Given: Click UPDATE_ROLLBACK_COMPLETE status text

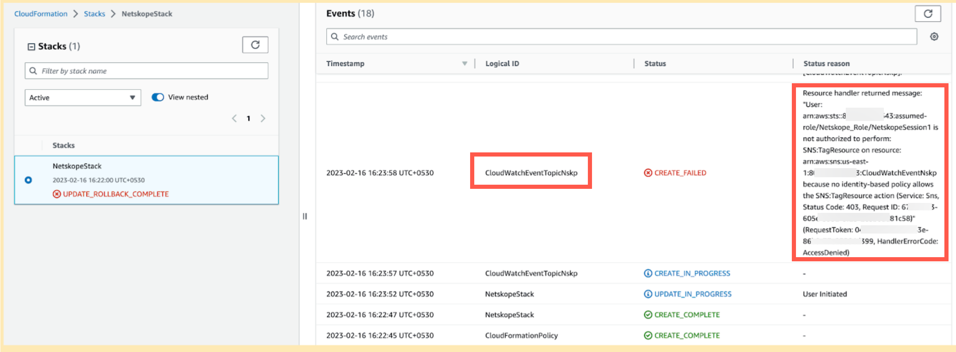Looking at the screenshot, I should tap(116, 194).
